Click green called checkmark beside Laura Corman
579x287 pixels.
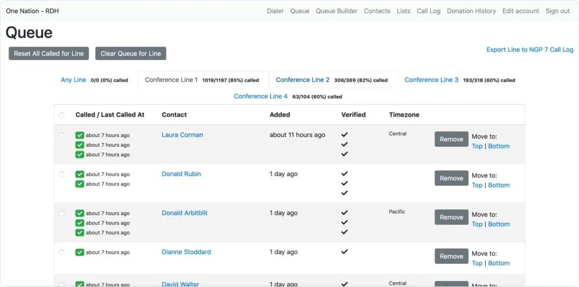point(79,135)
